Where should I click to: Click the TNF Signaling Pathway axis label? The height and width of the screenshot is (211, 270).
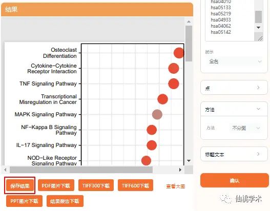click(x=48, y=83)
